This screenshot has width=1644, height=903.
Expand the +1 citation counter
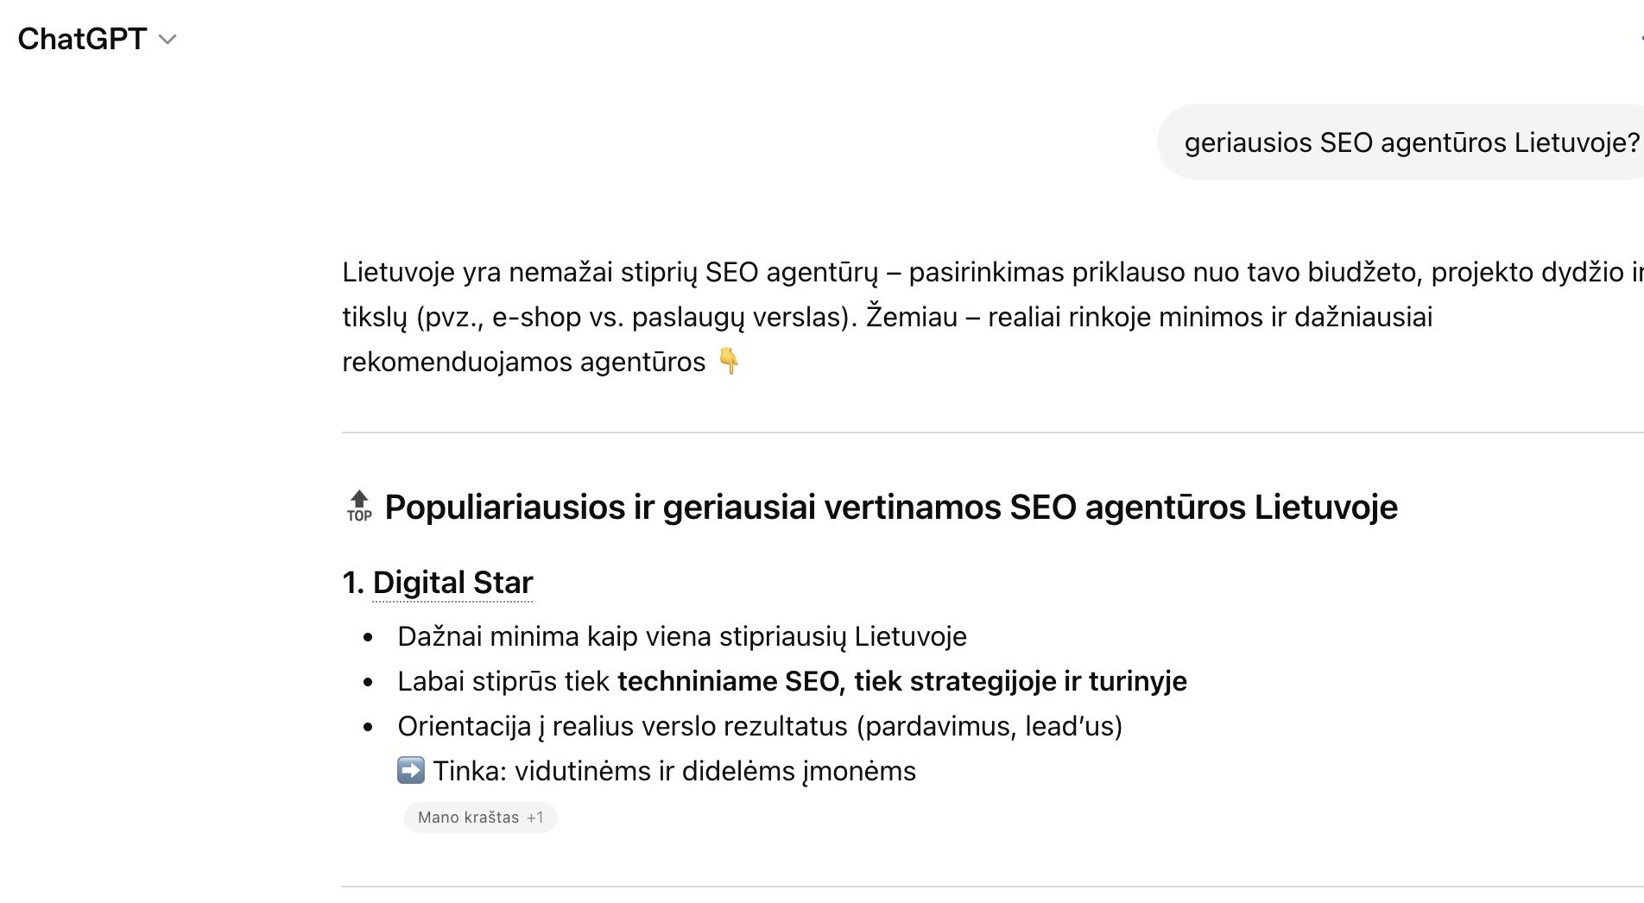click(x=536, y=817)
